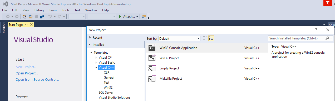The width and height of the screenshot is (335, 102).
Task: Expand the Visual C# templates node
Action: pos(96,58)
